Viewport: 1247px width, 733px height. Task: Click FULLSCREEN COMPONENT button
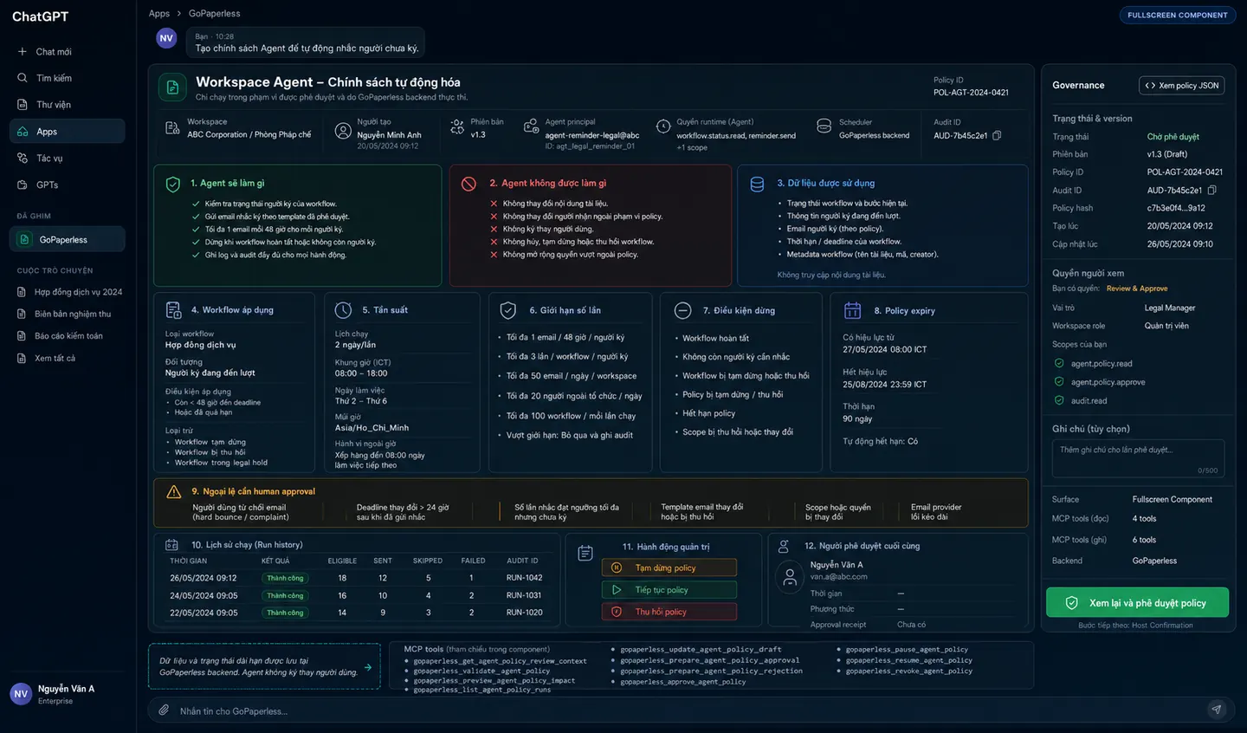coord(1177,15)
